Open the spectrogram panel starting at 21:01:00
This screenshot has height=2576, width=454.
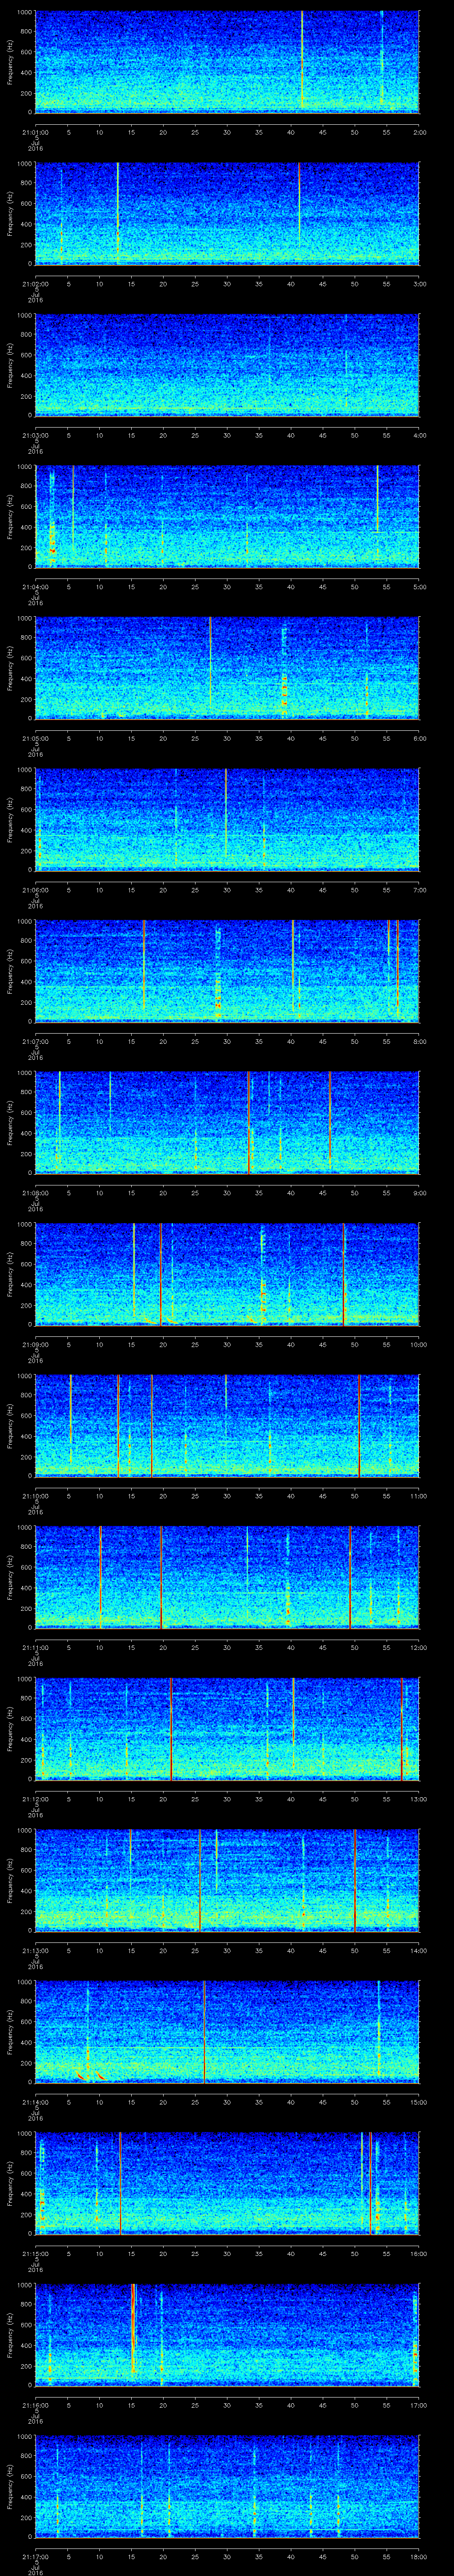coord(227,62)
